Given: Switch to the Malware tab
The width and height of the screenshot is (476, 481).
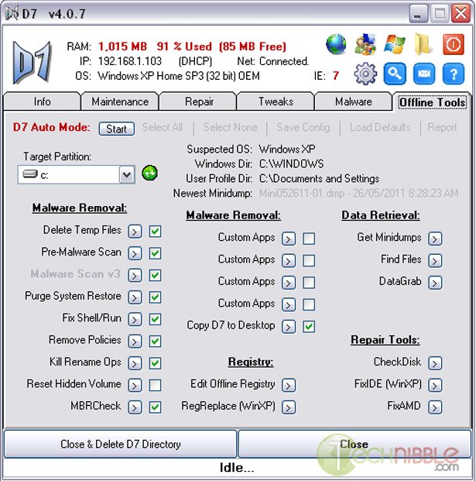Looking at the screenshot, I should coord(353,101).
